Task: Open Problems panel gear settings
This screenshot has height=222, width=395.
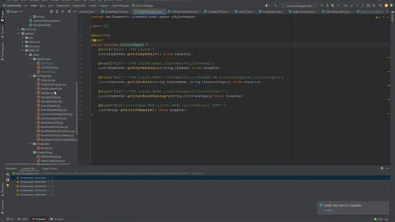Action: (x=382, y=168)
